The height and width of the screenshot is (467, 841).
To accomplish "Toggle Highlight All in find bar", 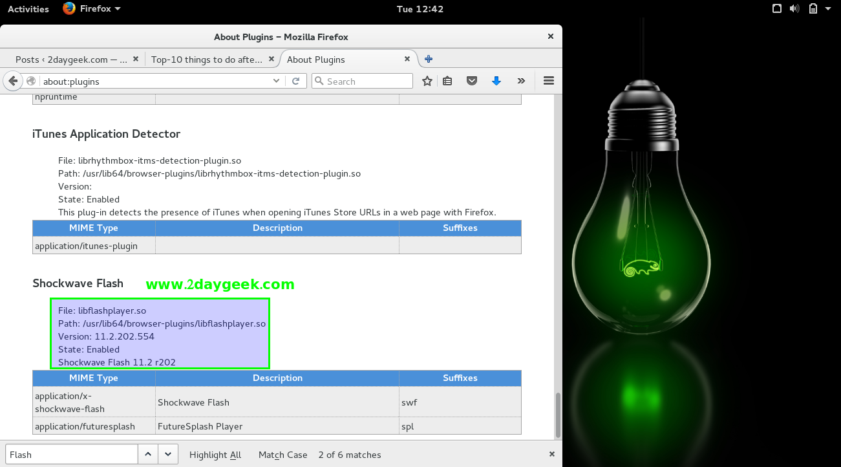I will tap(215, 455).
